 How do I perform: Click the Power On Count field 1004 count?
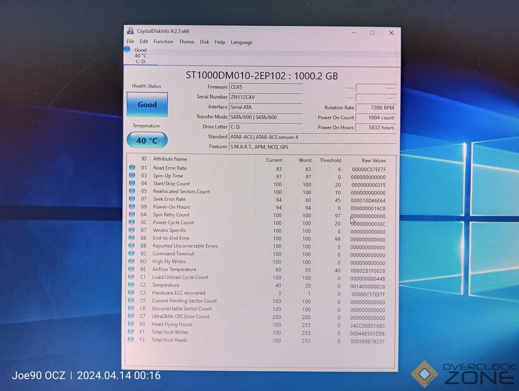click(x=376, y=118)
